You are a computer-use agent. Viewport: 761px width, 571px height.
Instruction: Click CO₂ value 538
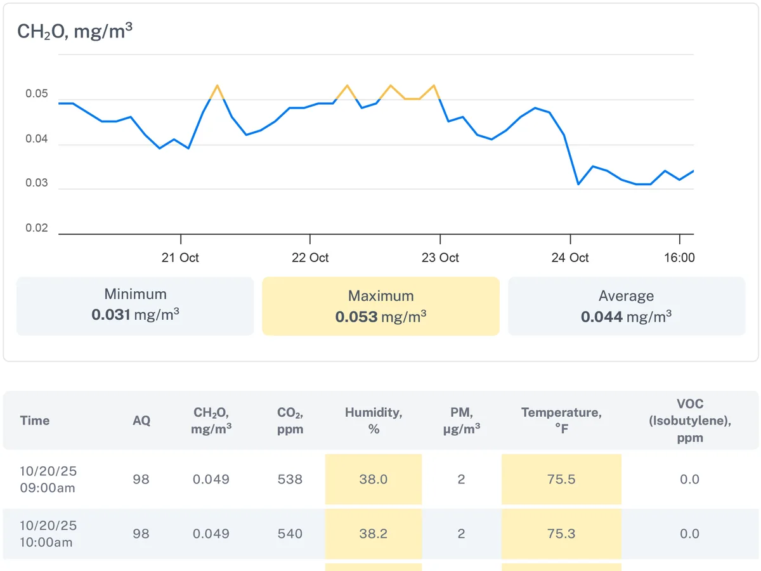pos(290,479)
